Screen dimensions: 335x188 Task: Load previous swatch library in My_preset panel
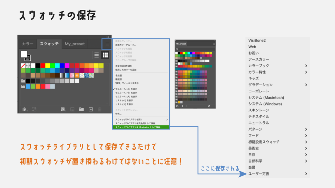182,106
